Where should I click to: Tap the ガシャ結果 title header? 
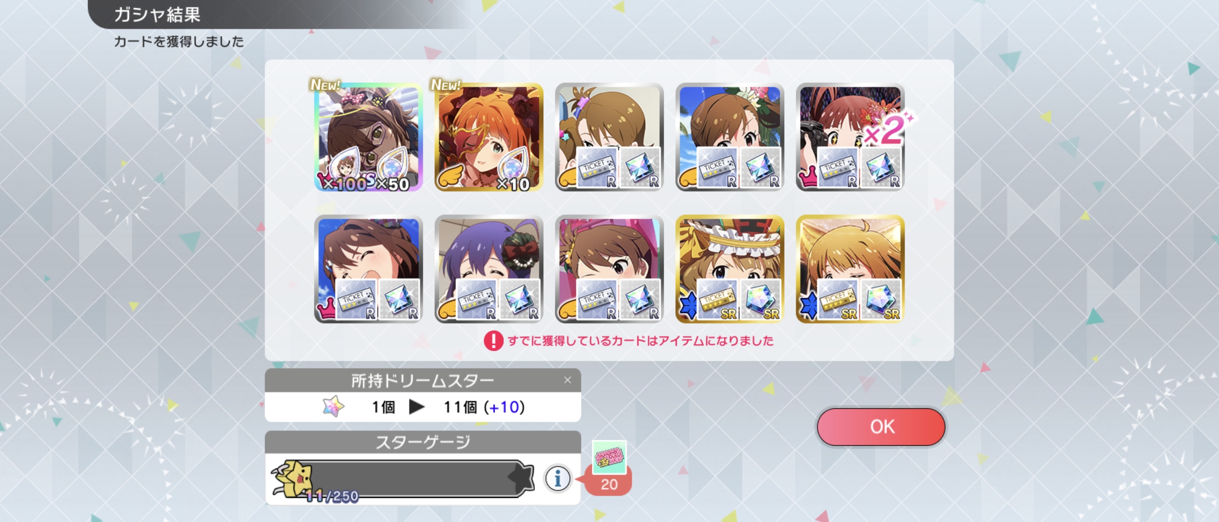[x=157, y=14]
